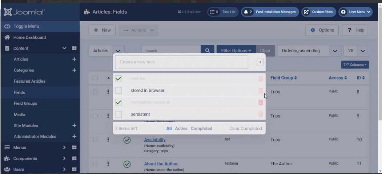Sort by Field Group column
The height and width of the screenshot is (174, 382).
click(284, 78)
